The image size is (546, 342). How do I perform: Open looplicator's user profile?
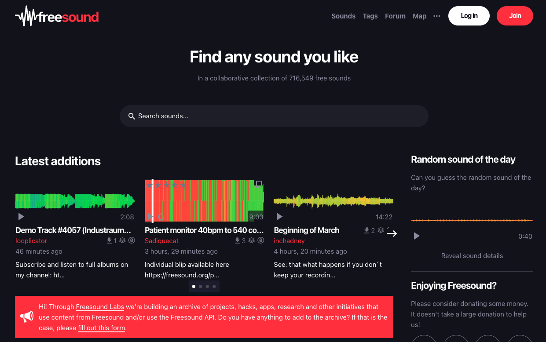pos(31,241)
